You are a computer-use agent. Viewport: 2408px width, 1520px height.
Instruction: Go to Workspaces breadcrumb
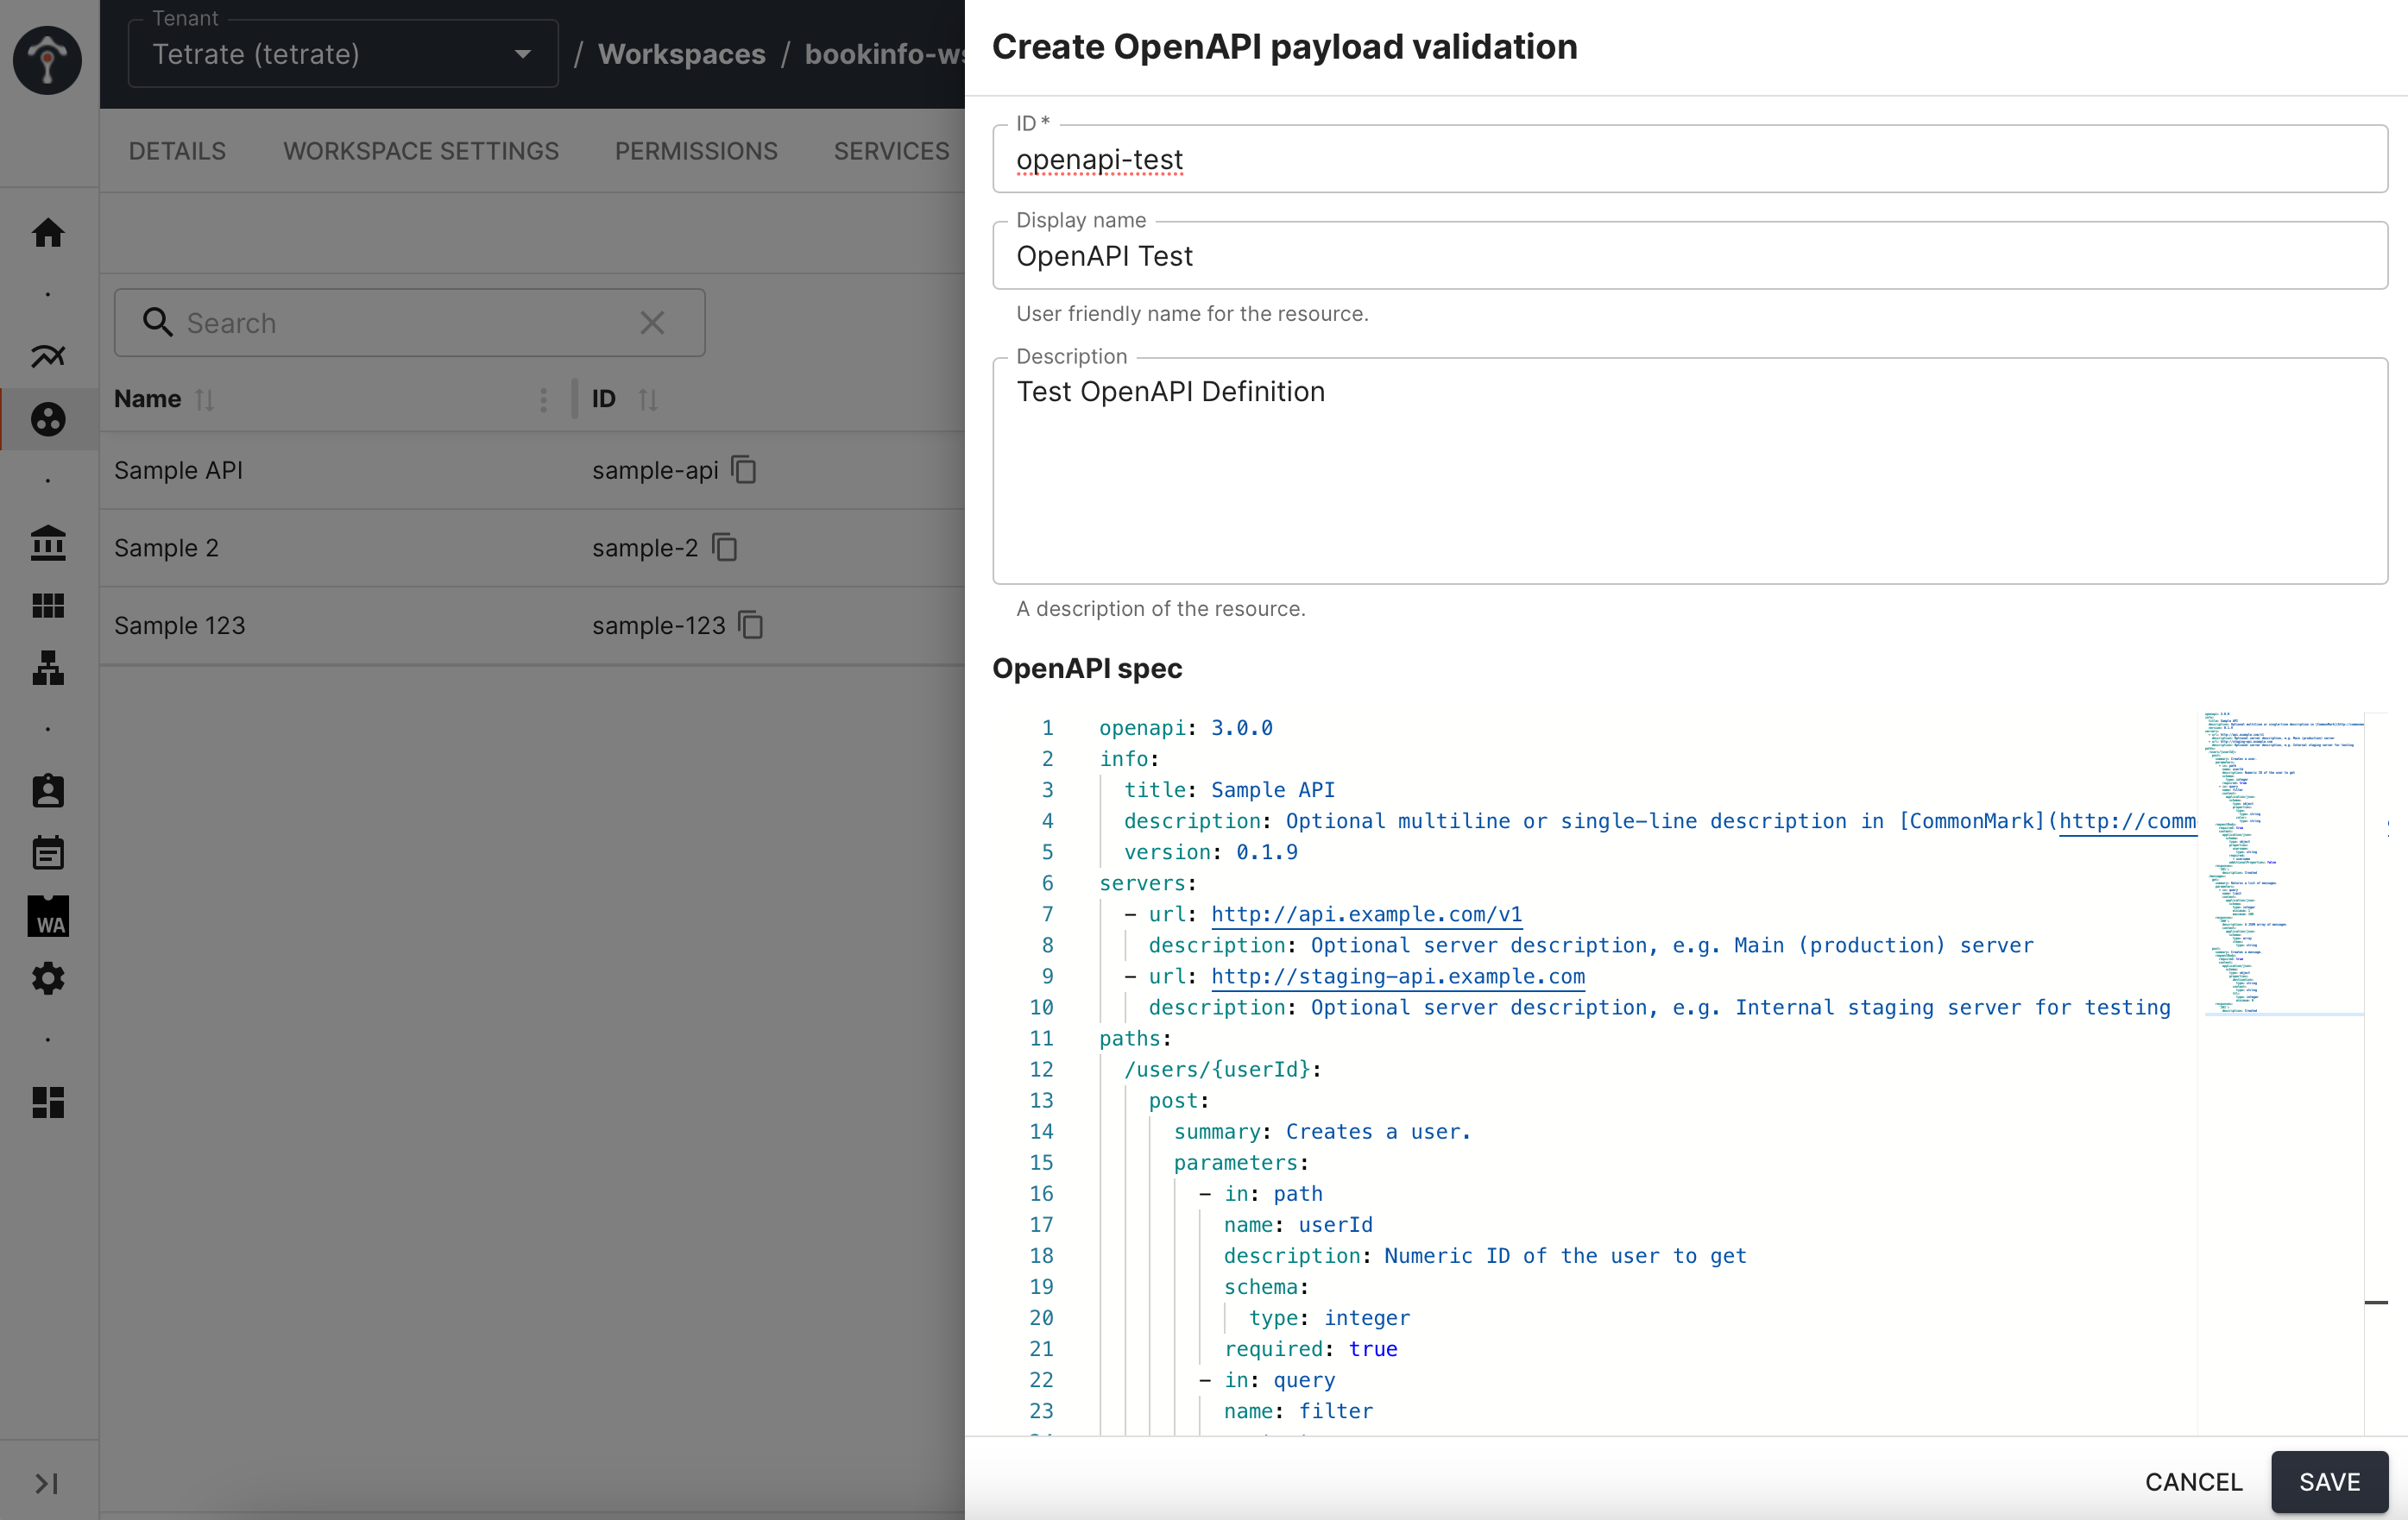click(x=682, y=54)
